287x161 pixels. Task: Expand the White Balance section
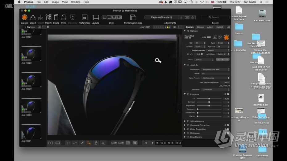click(x=185, y=121)
